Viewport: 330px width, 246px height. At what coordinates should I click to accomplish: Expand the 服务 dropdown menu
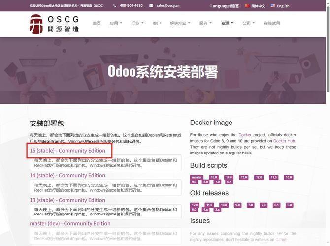coord(205,23)
